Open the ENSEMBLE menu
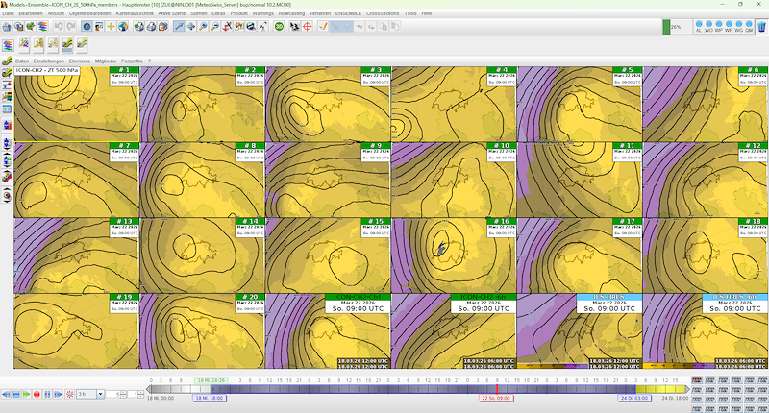 point(348,13)
